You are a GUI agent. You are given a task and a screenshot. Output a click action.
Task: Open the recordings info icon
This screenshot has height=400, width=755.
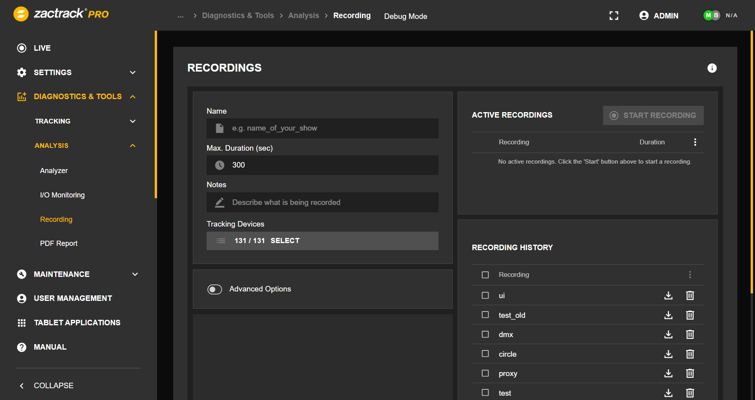click(x=712, y=68)
